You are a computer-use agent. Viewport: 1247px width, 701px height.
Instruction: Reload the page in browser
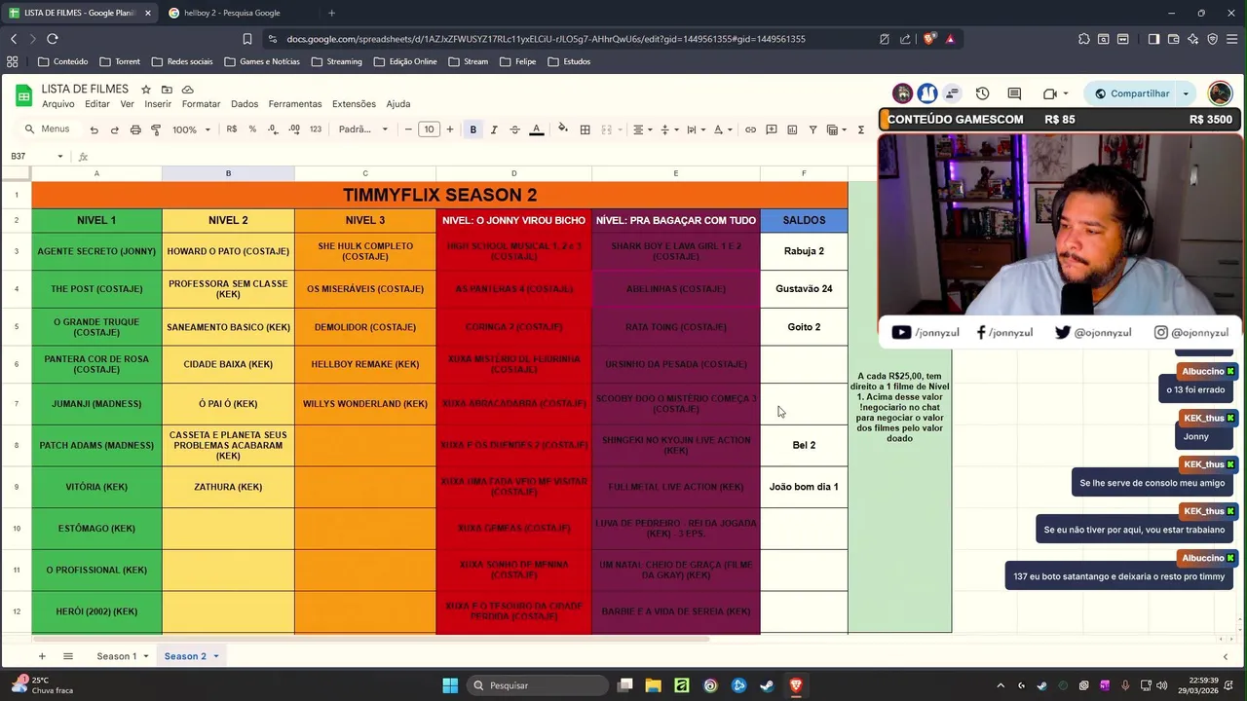coord(52,39)
